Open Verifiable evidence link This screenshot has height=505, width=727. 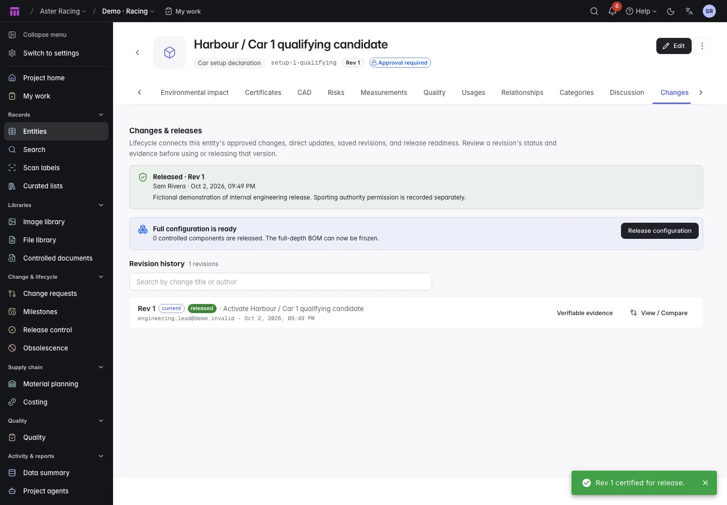585,313
